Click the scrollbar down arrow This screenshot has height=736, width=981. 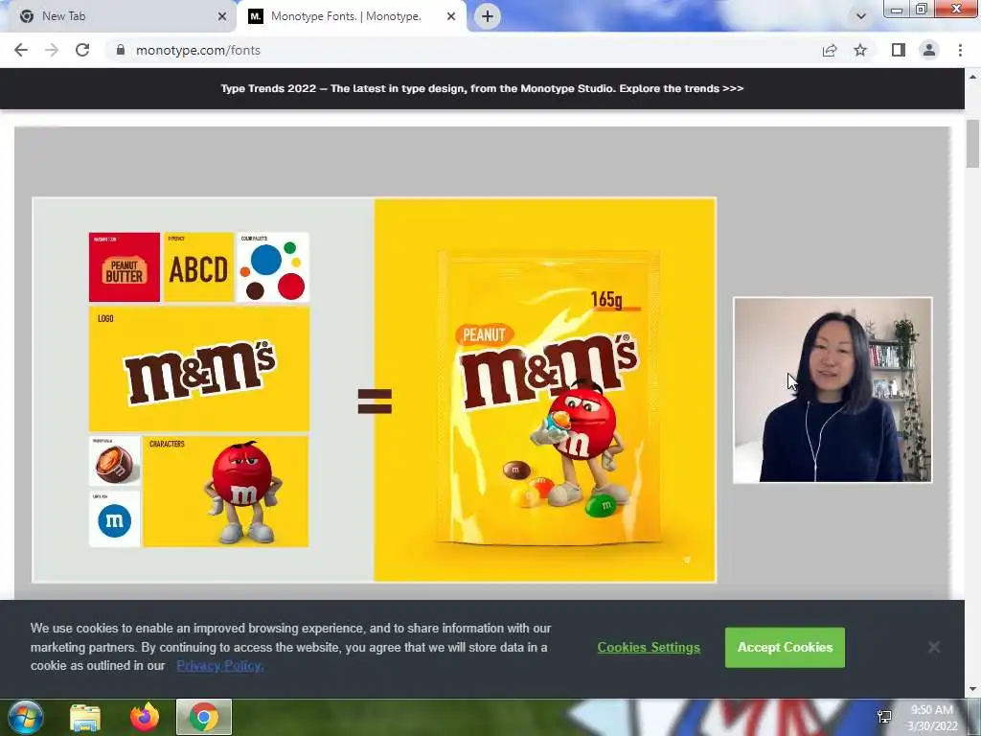972,689
